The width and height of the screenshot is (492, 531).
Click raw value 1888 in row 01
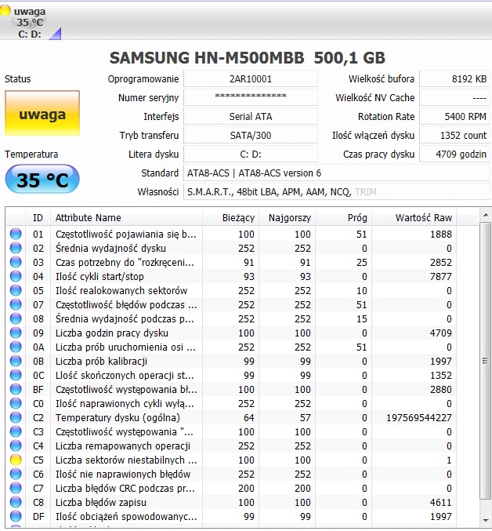click(x=441, y=234)
